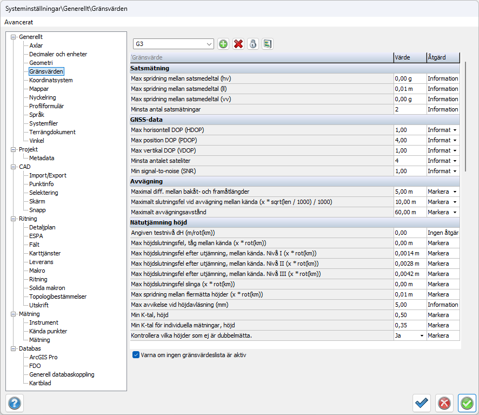Collapse the Generellt tree node
Image resolution: width=479 pixels, height=415 pixels.
click(x=14, y=37)
